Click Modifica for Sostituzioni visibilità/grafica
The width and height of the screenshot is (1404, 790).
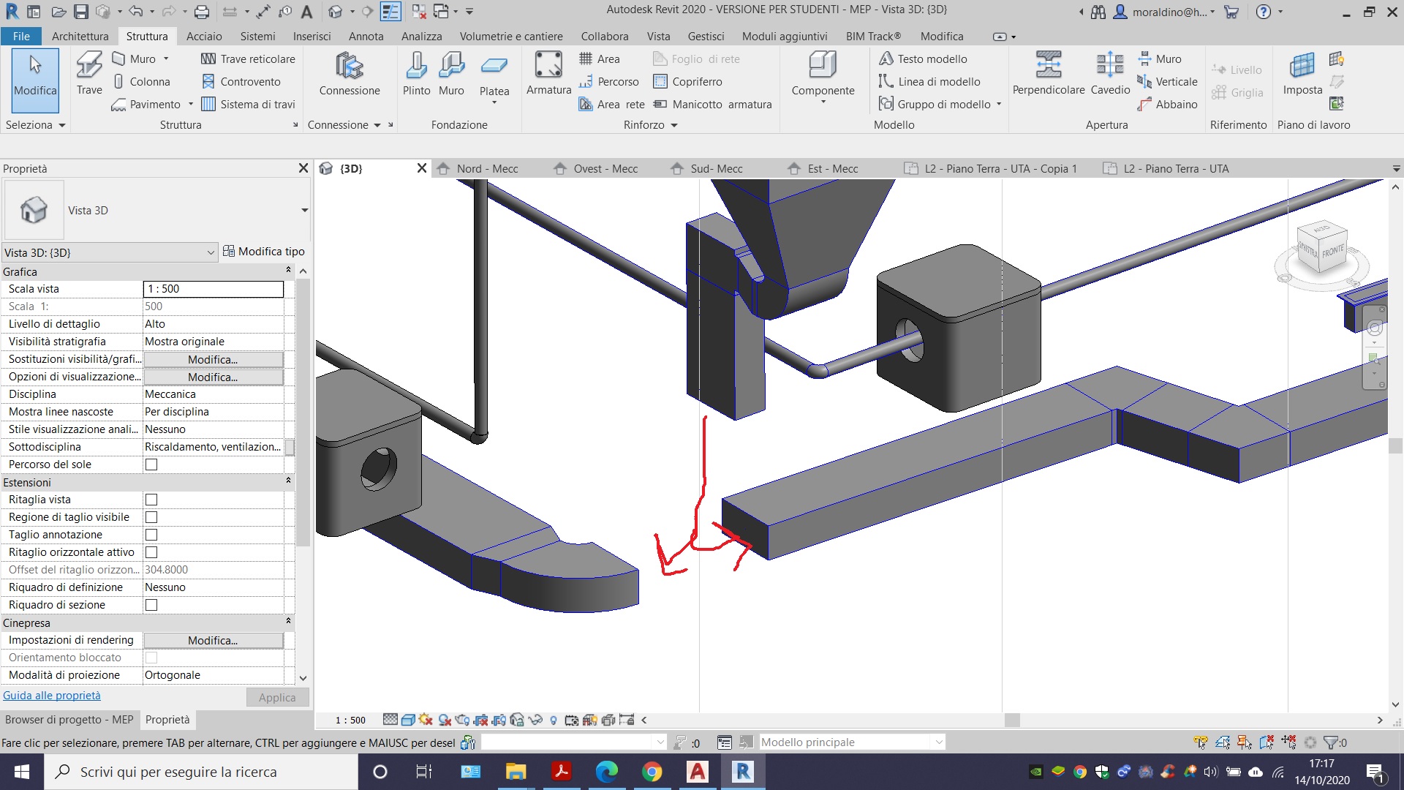[213, 360]
